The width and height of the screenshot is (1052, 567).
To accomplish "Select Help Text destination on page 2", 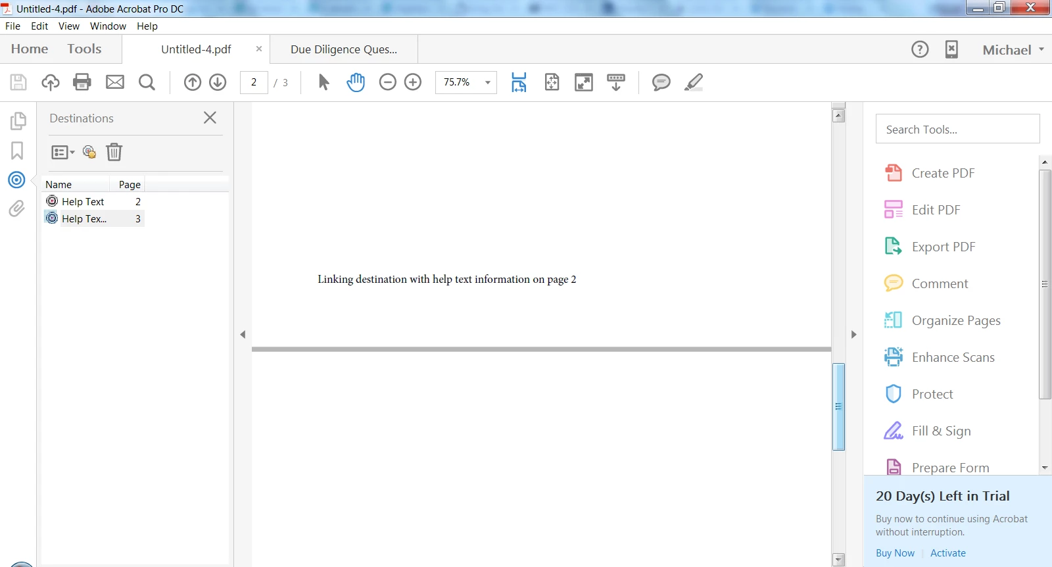I will [94, 201].
